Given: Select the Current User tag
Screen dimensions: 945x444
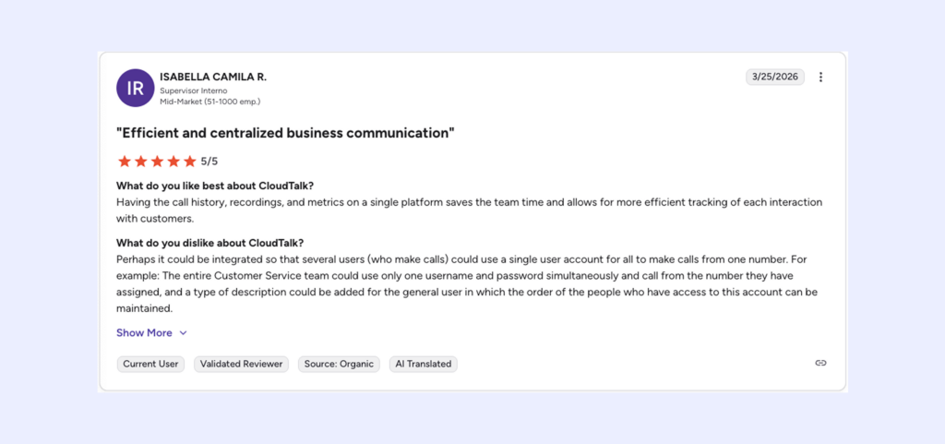Looking at the screenshot, I should coord(150,364).
